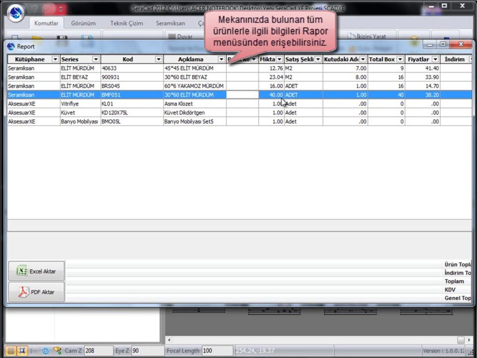Expand the Total Box column filter
The width and height of the screenshot is (477, 358).
coord(400,59)
